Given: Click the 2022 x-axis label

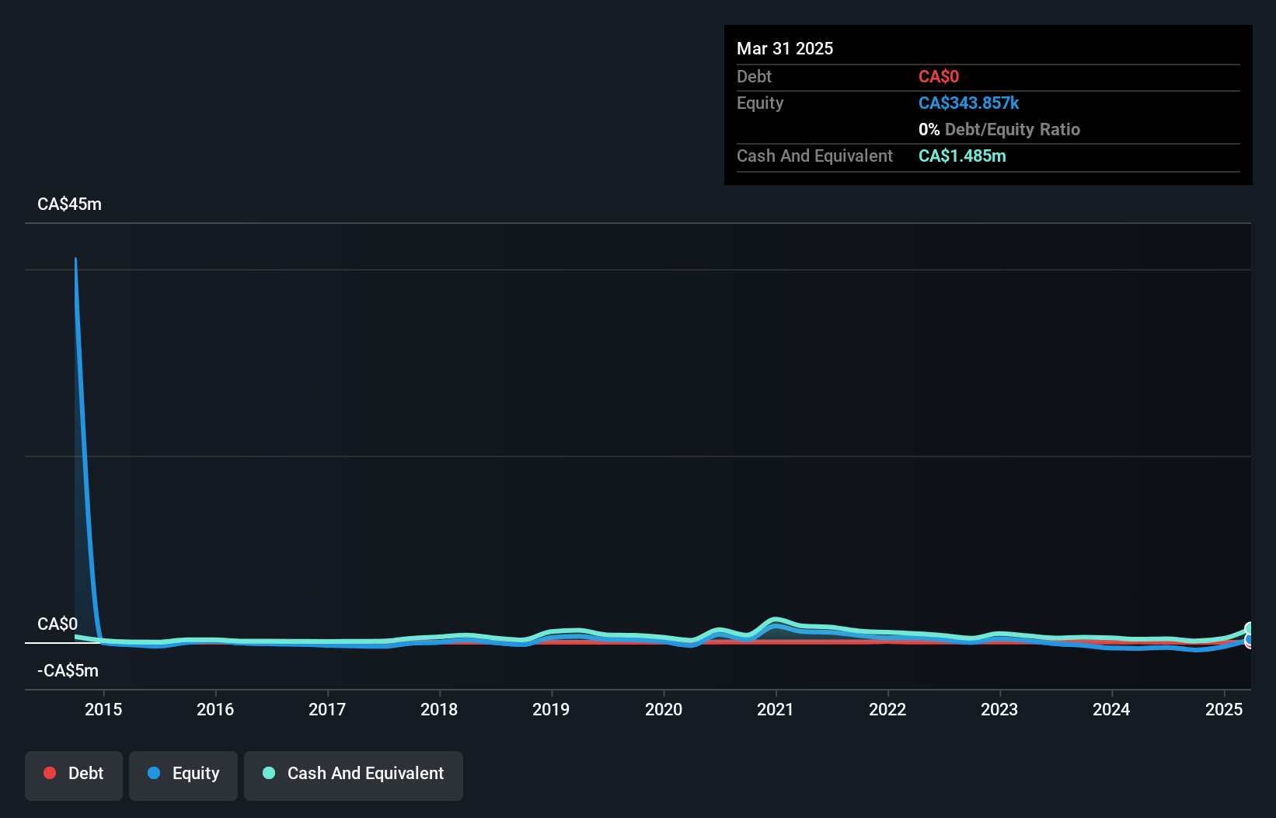Looking at the screenshot, I should [887, 709].
